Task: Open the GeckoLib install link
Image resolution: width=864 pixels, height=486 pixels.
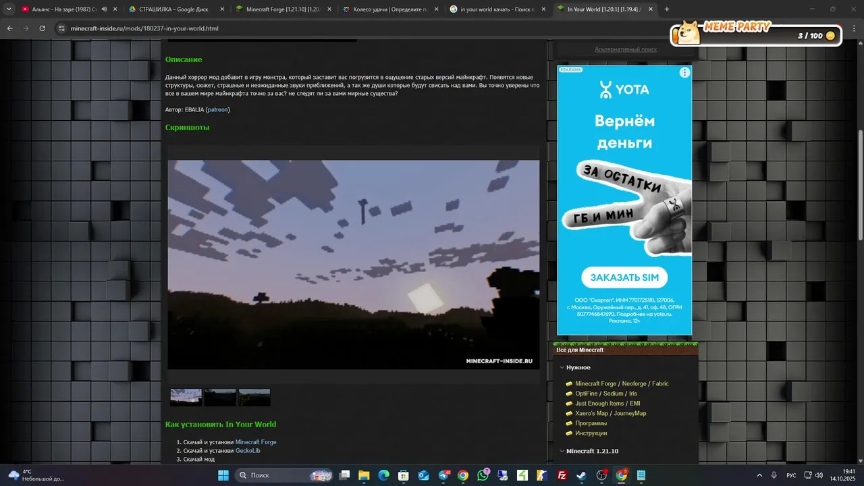Action: 248,450
